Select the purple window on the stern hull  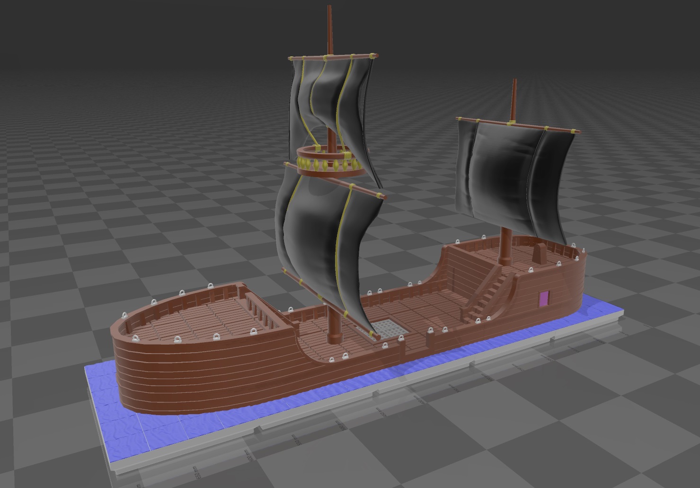coord(544,299)
